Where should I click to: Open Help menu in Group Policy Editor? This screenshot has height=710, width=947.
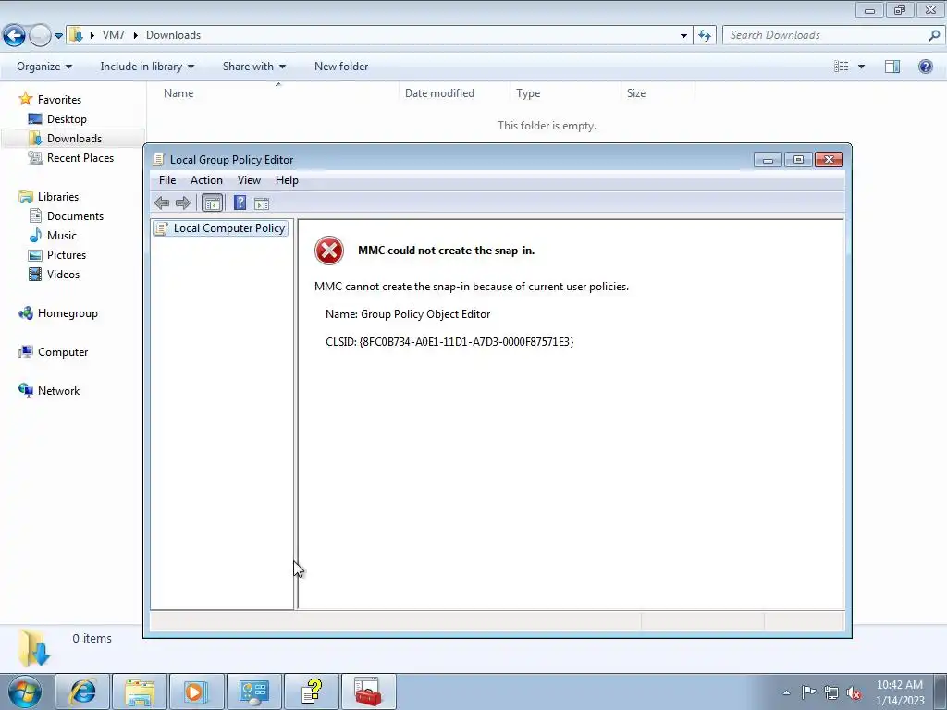[287, 180]
